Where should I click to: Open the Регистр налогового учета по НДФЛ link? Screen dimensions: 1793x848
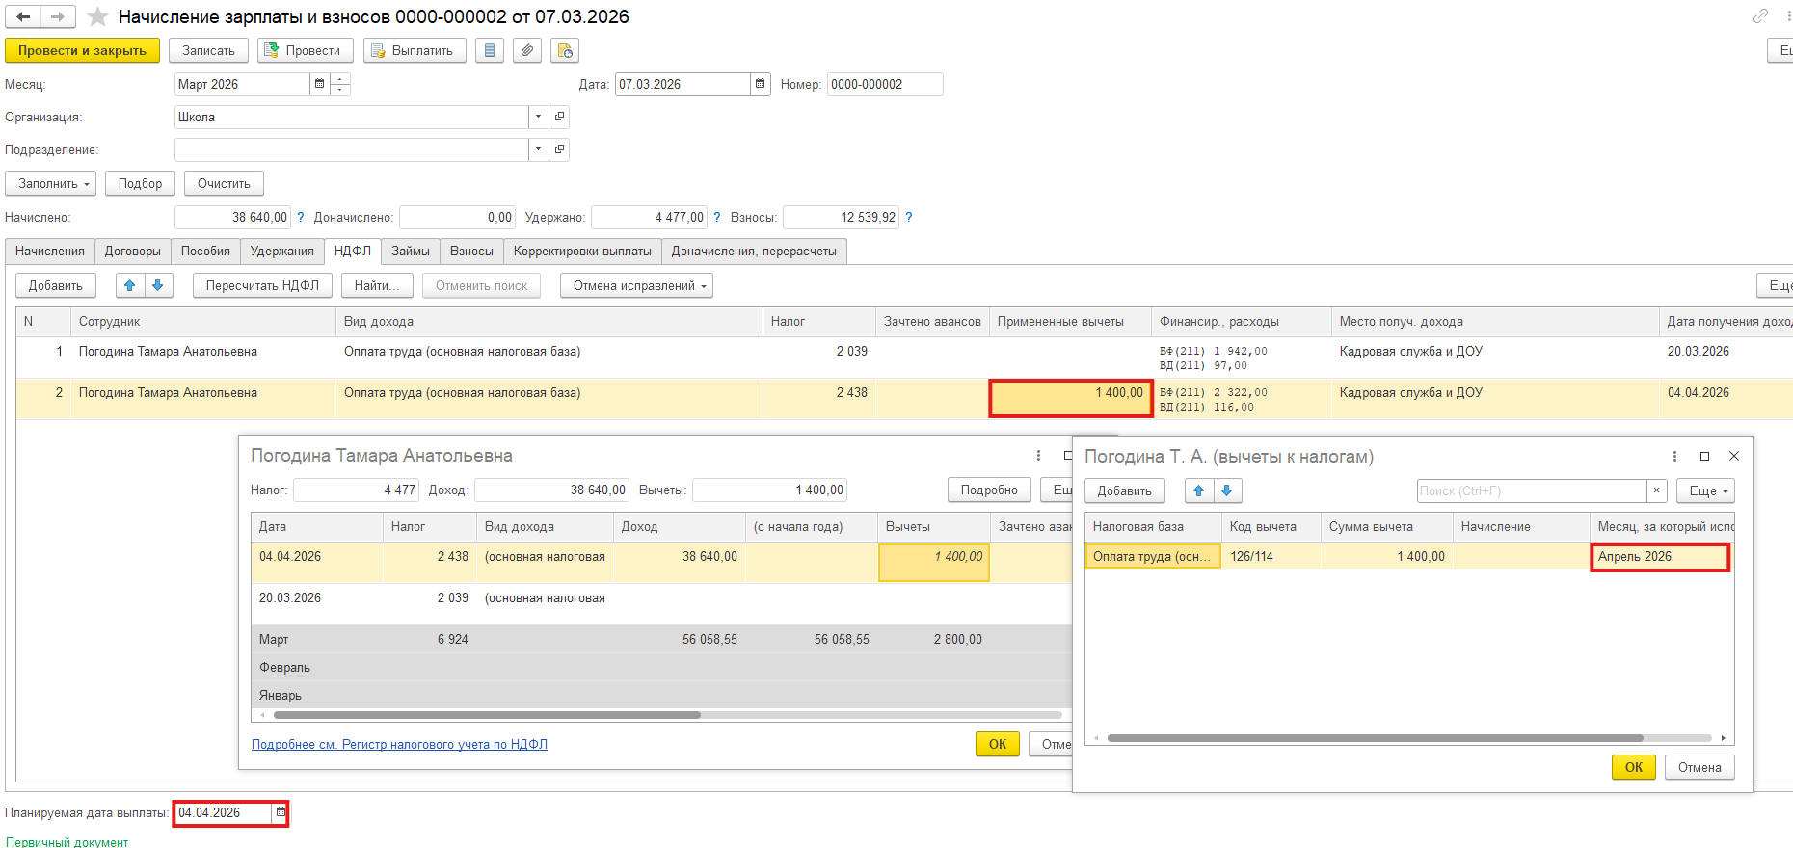tap(399, 745)
